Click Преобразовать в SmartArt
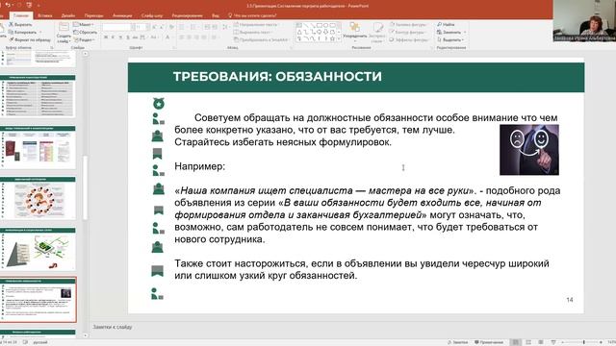 pos(261,39)
